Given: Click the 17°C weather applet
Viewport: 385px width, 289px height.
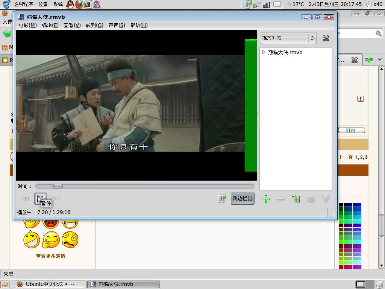Looking at the screenshot, I should 295,4.
